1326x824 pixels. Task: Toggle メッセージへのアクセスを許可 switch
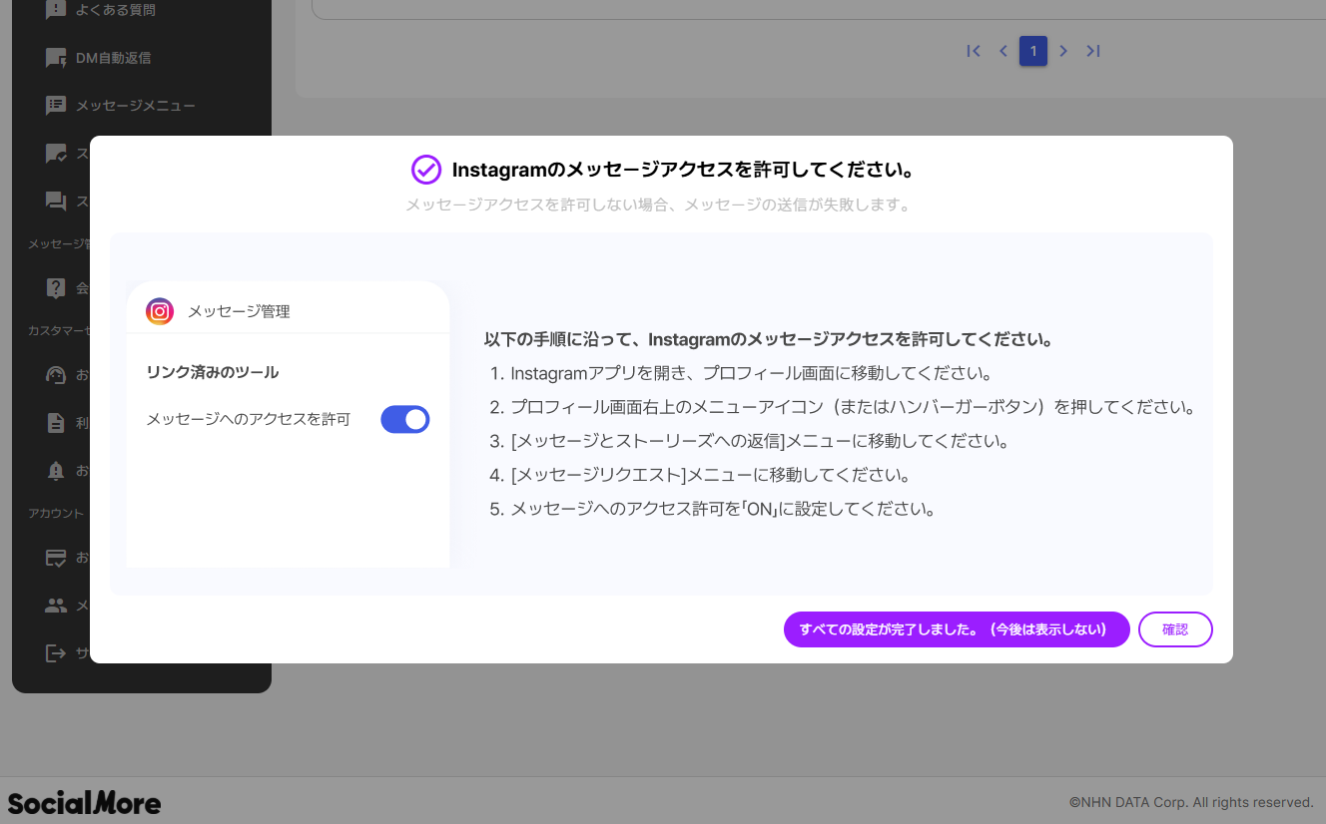[x=404, y=419]
